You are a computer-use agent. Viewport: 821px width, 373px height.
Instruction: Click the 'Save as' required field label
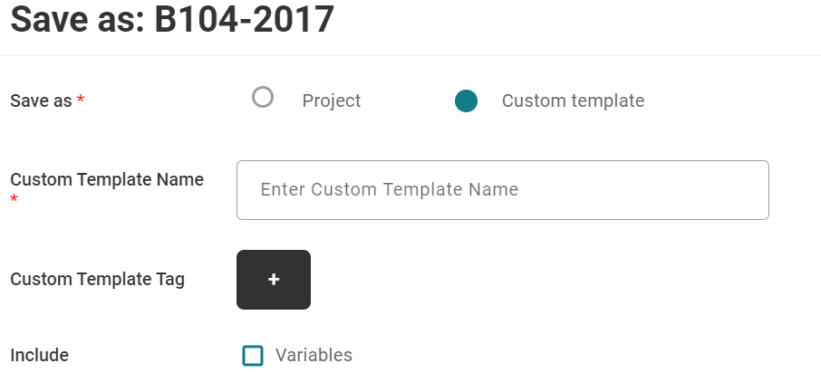pyautogui.click(x=41, y=100)
